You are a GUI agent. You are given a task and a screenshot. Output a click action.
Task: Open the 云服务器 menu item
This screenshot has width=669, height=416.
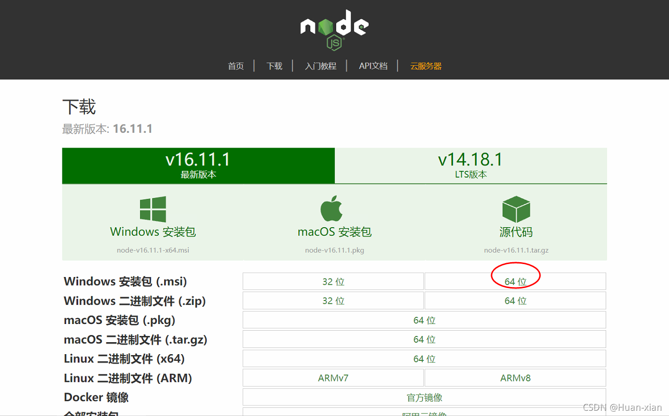(425, 66)
